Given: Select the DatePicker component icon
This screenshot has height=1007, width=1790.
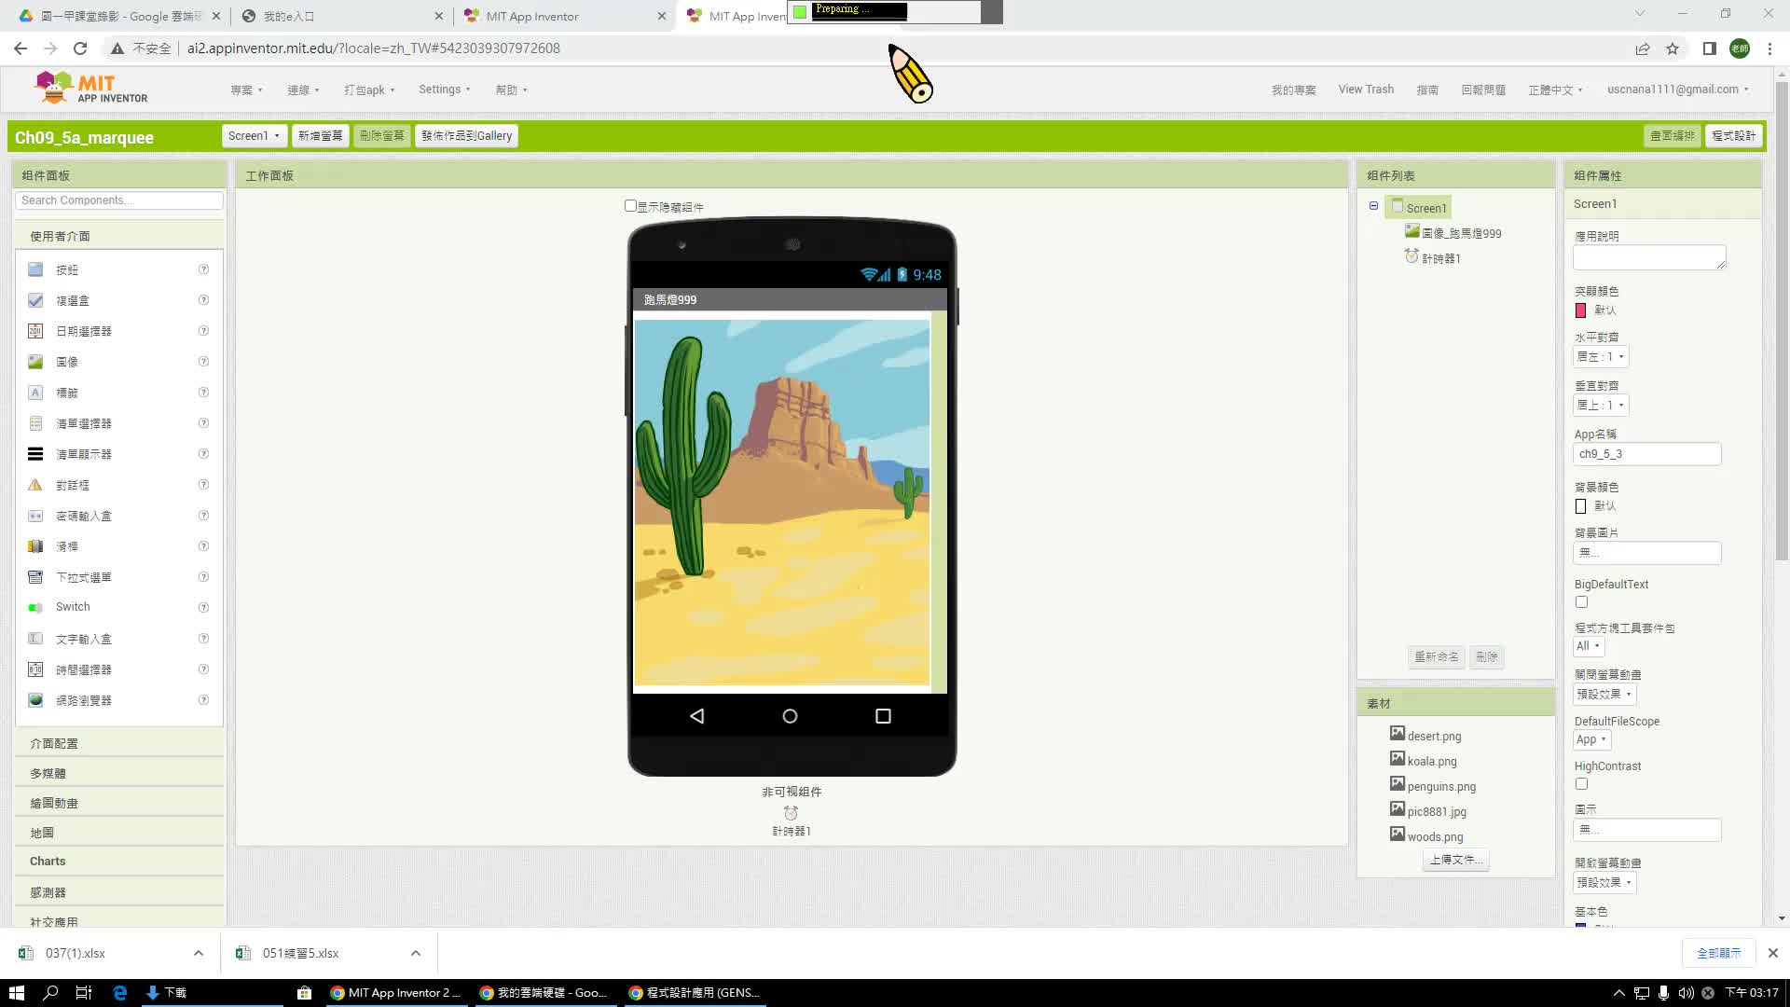Looking at the screenshot, I should click(35, 331).
